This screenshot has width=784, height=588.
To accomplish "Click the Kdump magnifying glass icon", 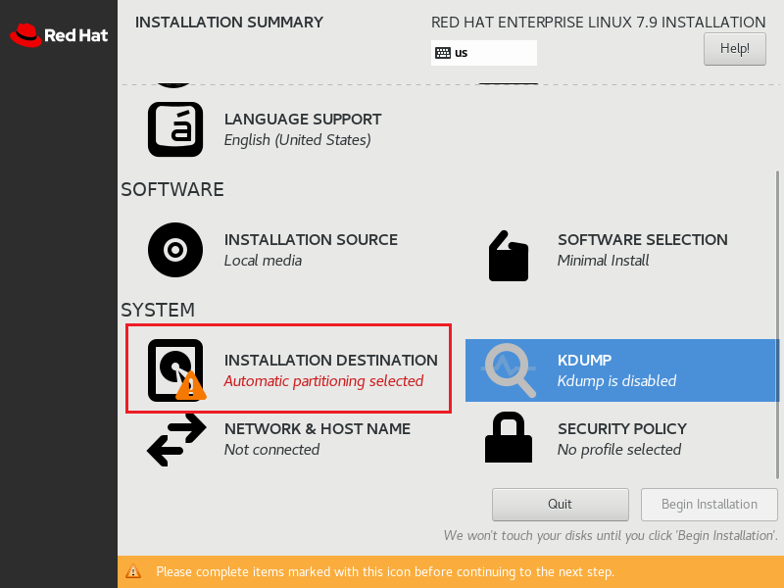I will pyautogui.click(x=510, y=370).
